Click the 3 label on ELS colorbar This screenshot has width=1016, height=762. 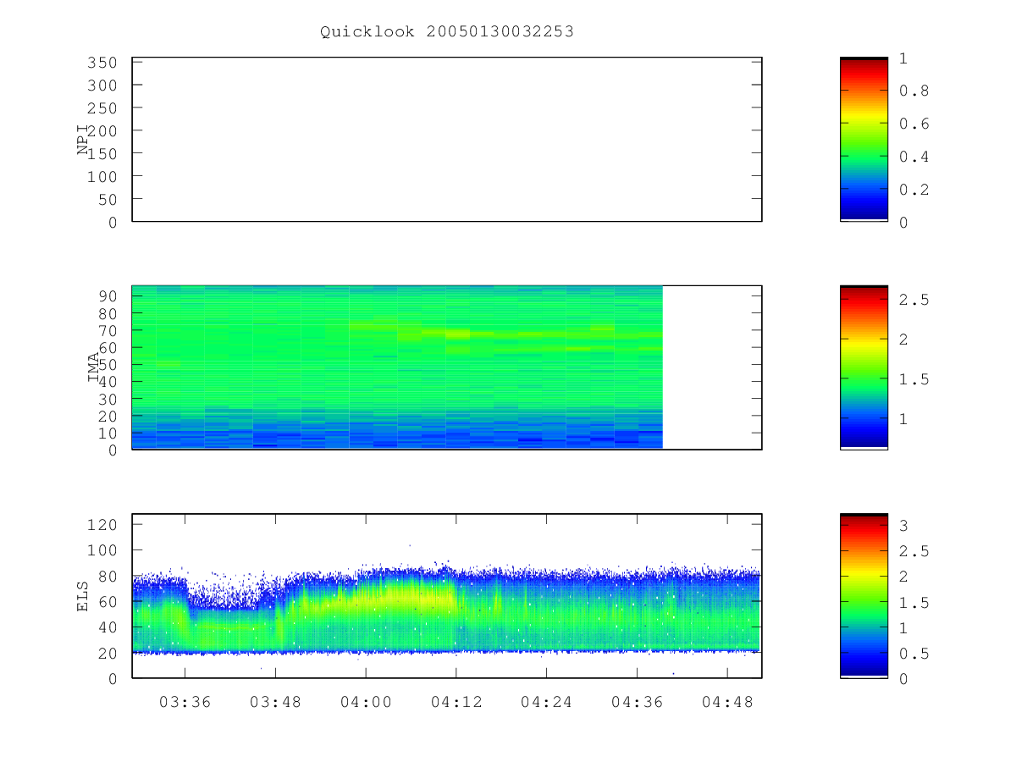(903, 526)
